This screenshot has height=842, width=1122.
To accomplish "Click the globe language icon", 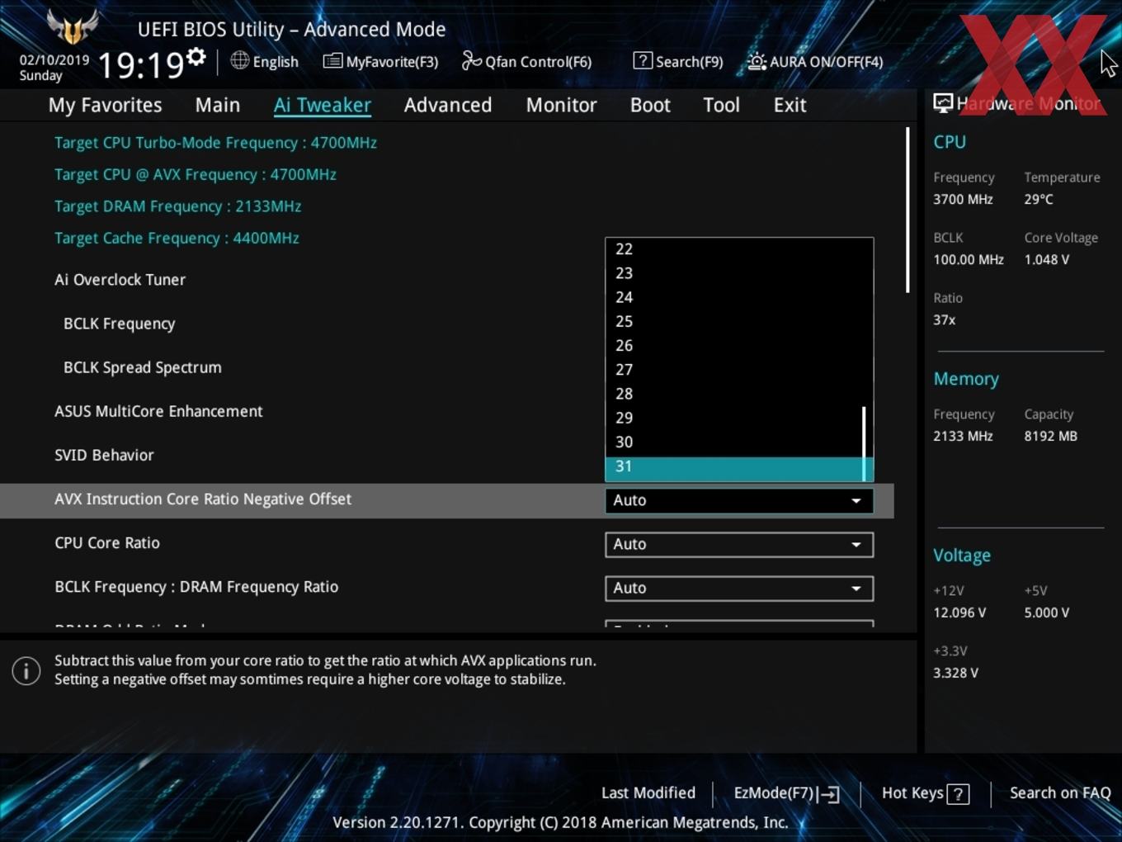I will (x=239, y=60).
